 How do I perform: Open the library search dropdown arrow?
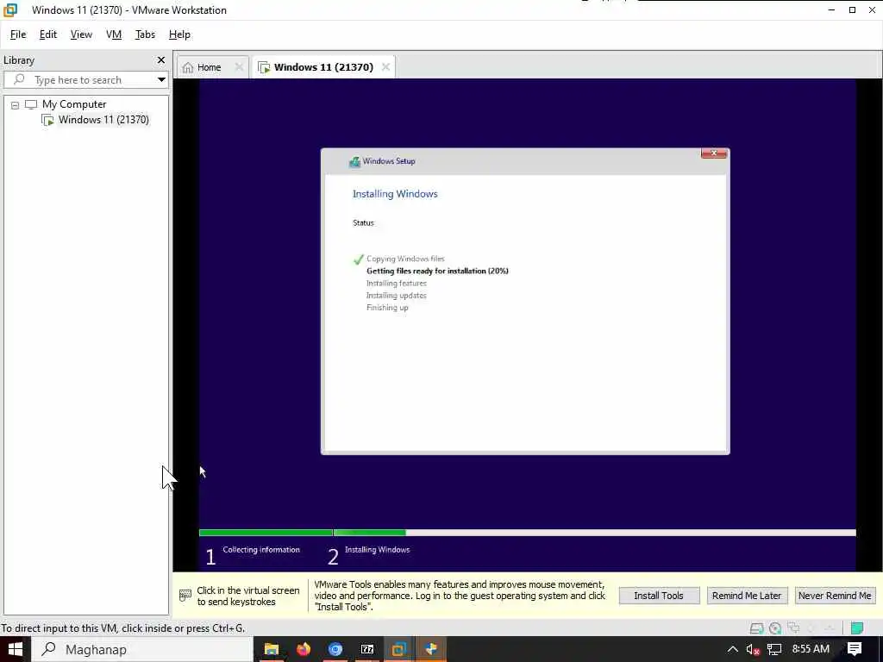click(x=161, y=80)
